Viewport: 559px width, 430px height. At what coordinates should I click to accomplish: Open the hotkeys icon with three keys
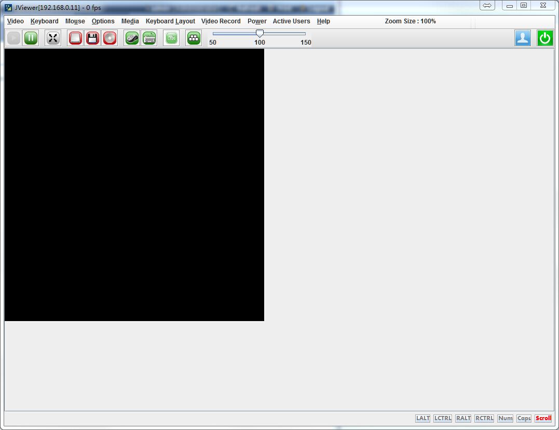194,38
